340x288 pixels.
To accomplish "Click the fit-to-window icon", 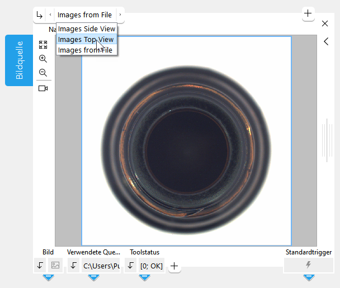I will pyautogui.click(x=43, y=45).
